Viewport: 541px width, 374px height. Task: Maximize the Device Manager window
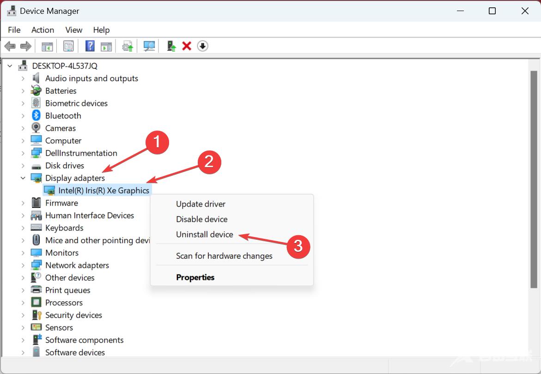click(492, 11)
